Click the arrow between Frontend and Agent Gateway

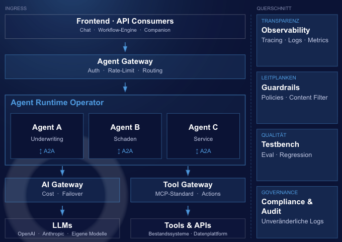click(x=125, y=47)
